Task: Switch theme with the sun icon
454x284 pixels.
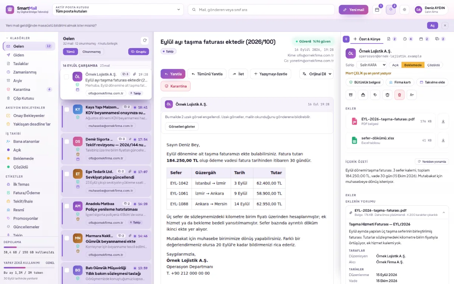Action: point(405,10)
